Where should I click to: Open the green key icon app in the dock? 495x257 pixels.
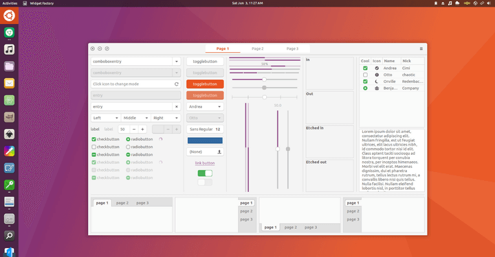[x=9, y=185]
